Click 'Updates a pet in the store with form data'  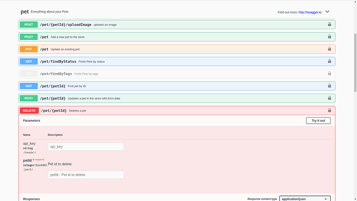pos(94,98)
